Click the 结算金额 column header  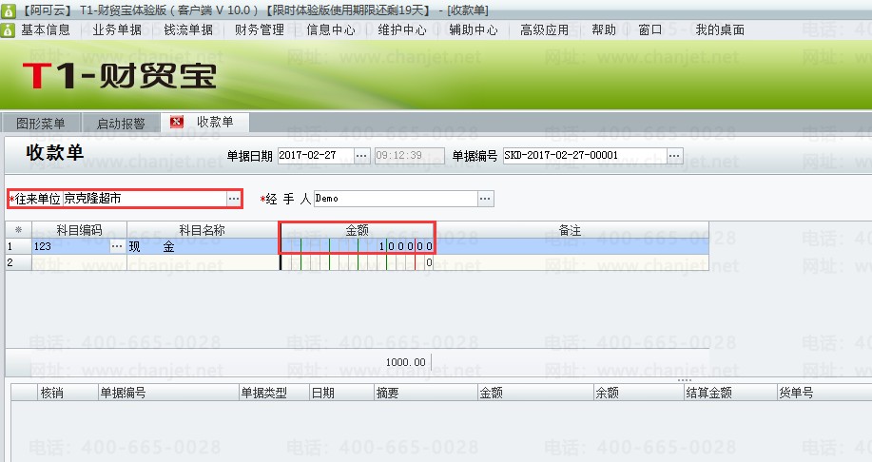coord(730,393)
